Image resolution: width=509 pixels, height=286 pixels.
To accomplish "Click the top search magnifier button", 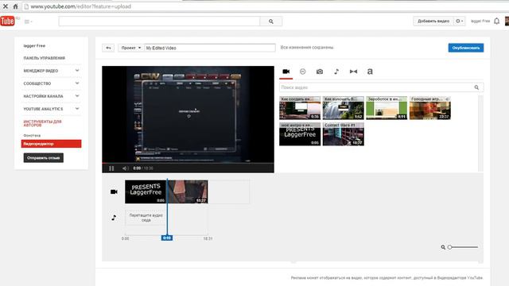I will [x=271, y=21].
